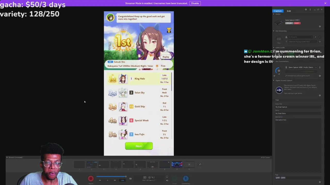
Task: Toggle the Stream button
Action: pos(175,179)
